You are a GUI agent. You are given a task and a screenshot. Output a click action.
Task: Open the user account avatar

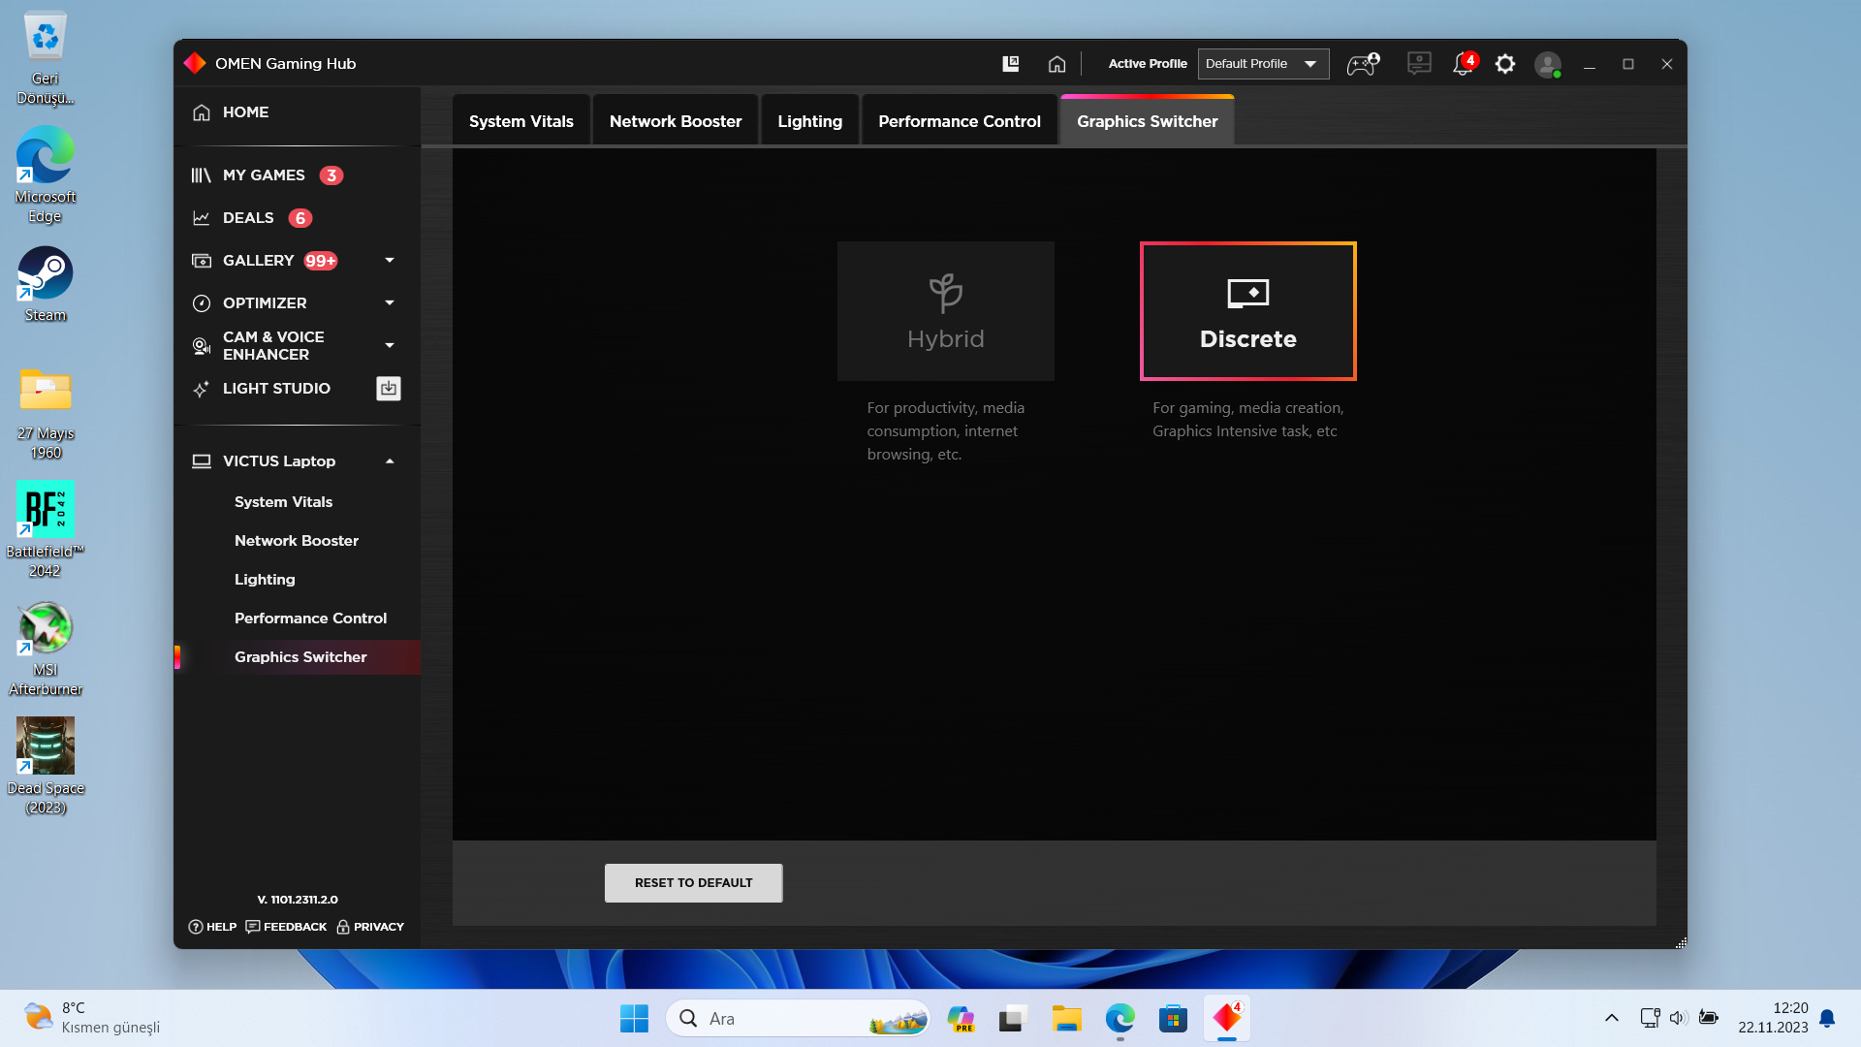(1547, 65)
